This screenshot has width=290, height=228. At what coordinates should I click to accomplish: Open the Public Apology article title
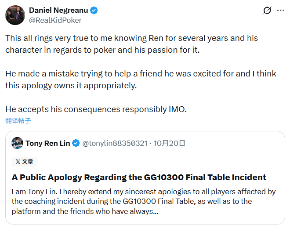(139, 177)
